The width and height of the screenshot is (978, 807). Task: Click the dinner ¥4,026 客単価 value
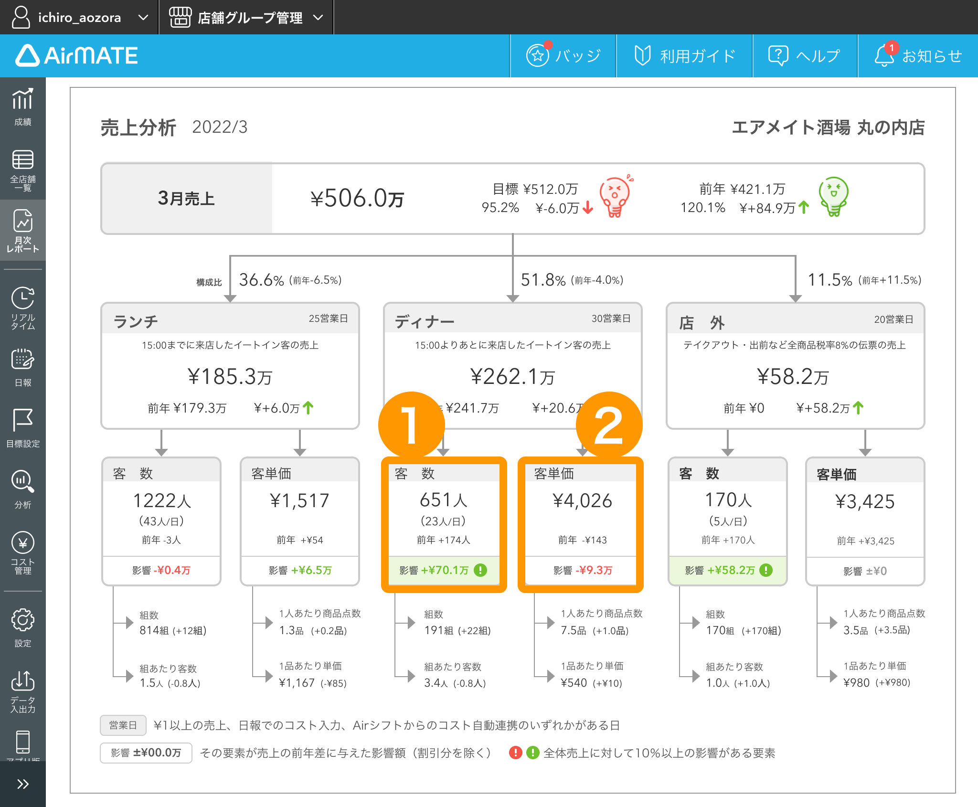coord(582,500)
